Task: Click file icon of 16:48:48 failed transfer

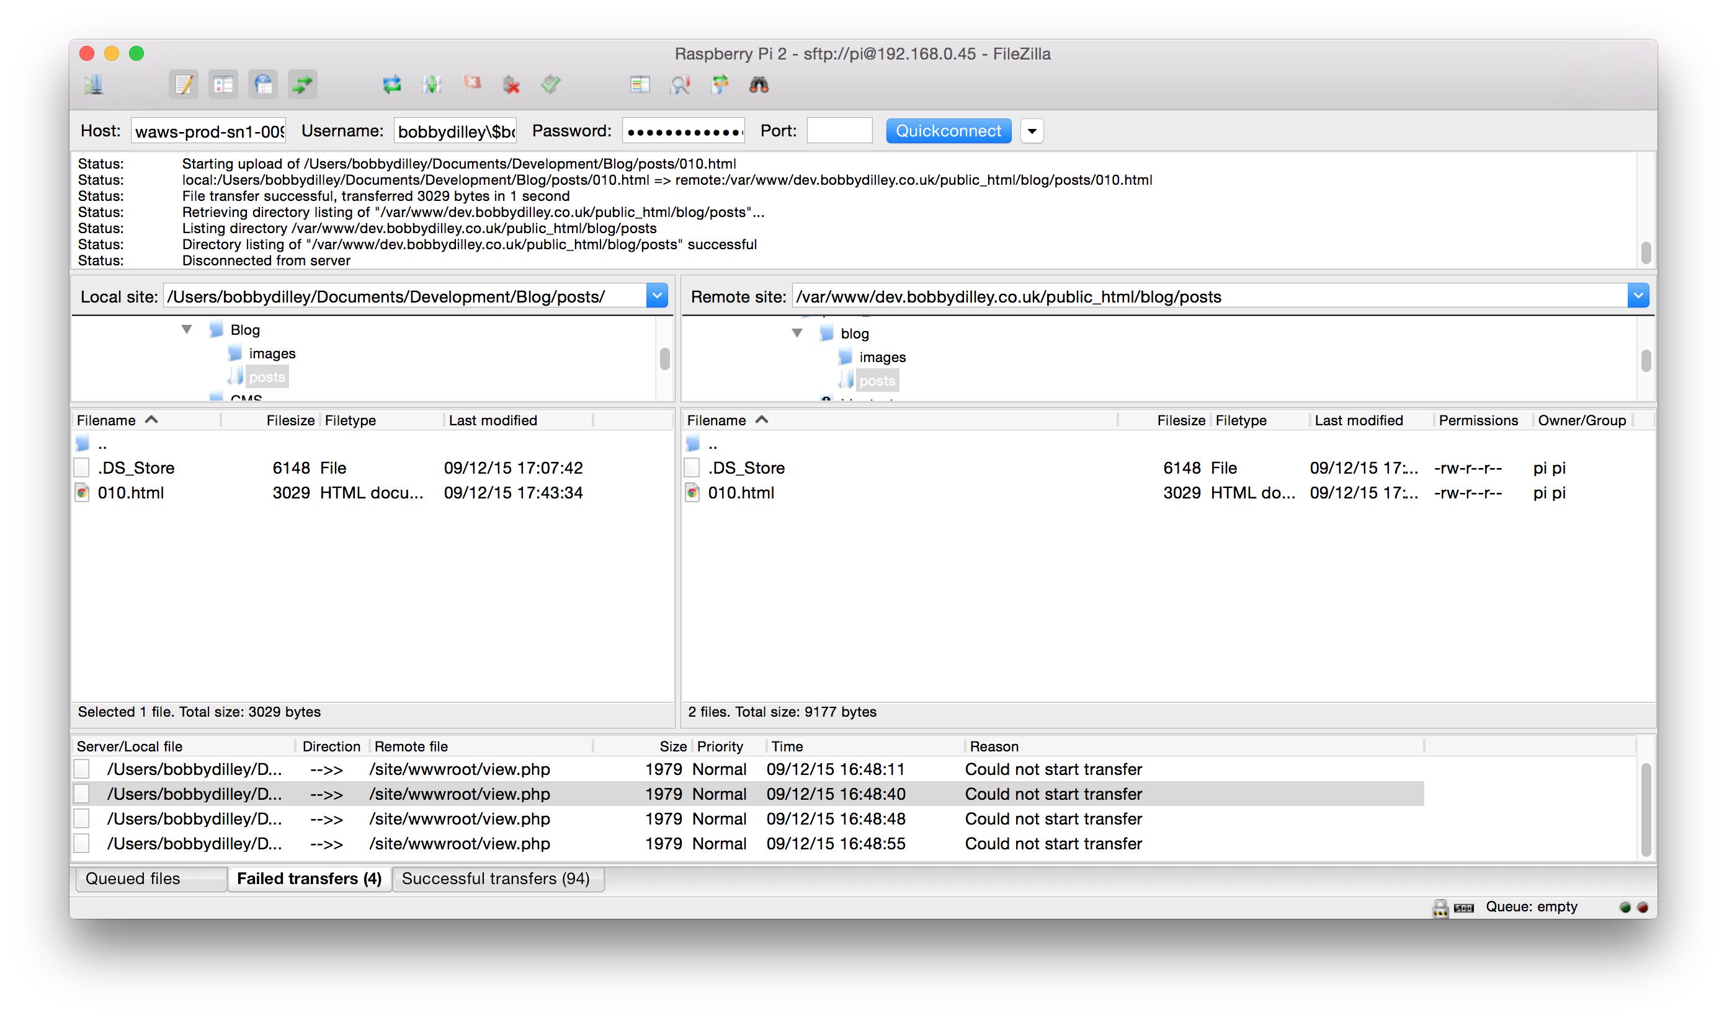Action: pos(83,819)
